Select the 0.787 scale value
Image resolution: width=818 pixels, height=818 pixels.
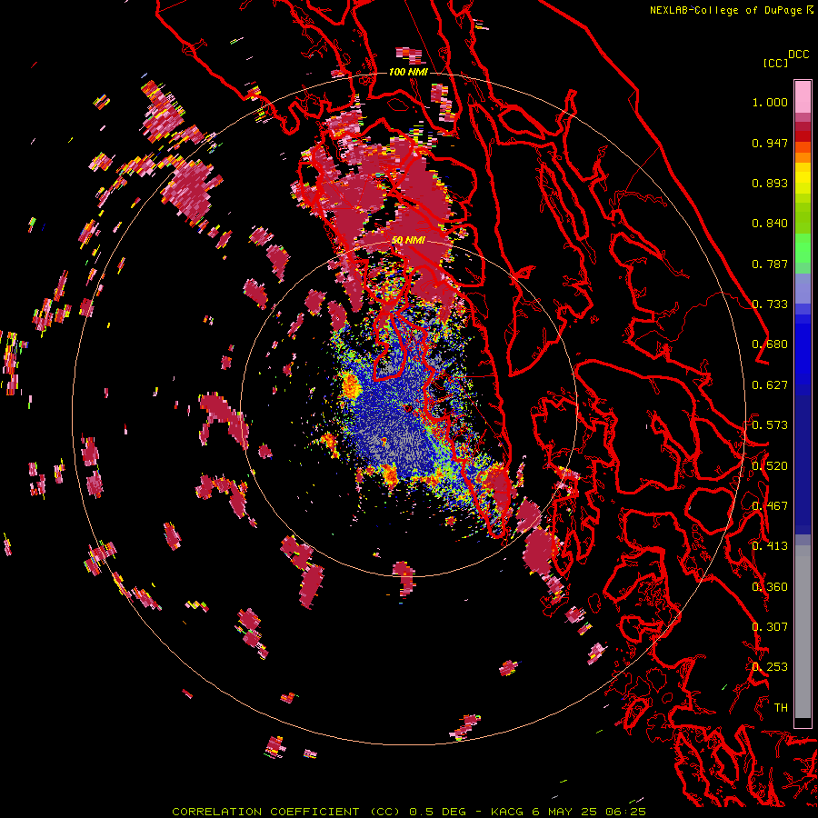coord(770,264)
